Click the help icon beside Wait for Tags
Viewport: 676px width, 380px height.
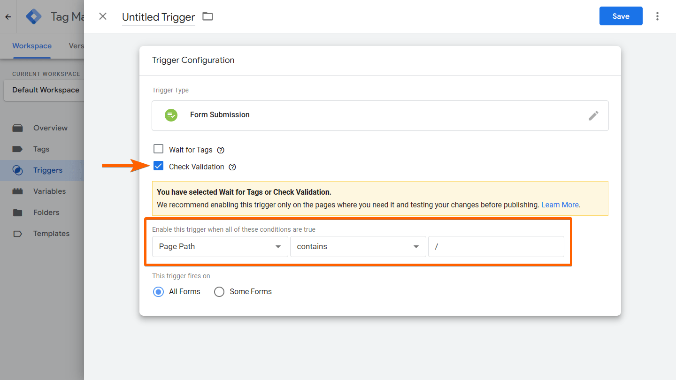tap(221, 150)
